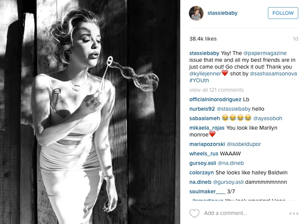Image resolution: width=307 pixels, height=224 pixels.
Task: Open commenter officialninorodriguez's profile
Action: 215,99
